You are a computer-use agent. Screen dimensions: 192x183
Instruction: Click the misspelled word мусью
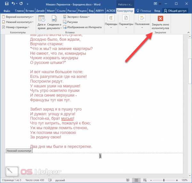(67, 119)
